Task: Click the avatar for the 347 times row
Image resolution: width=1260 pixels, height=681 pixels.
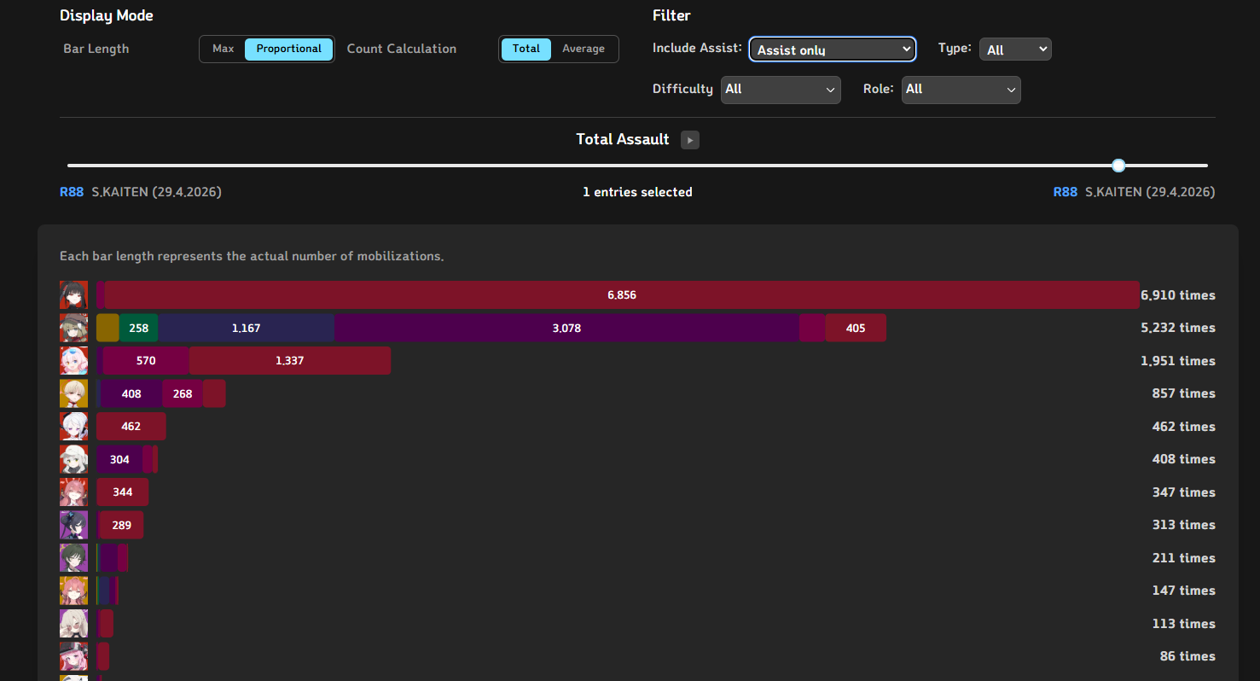Action: 73,492
